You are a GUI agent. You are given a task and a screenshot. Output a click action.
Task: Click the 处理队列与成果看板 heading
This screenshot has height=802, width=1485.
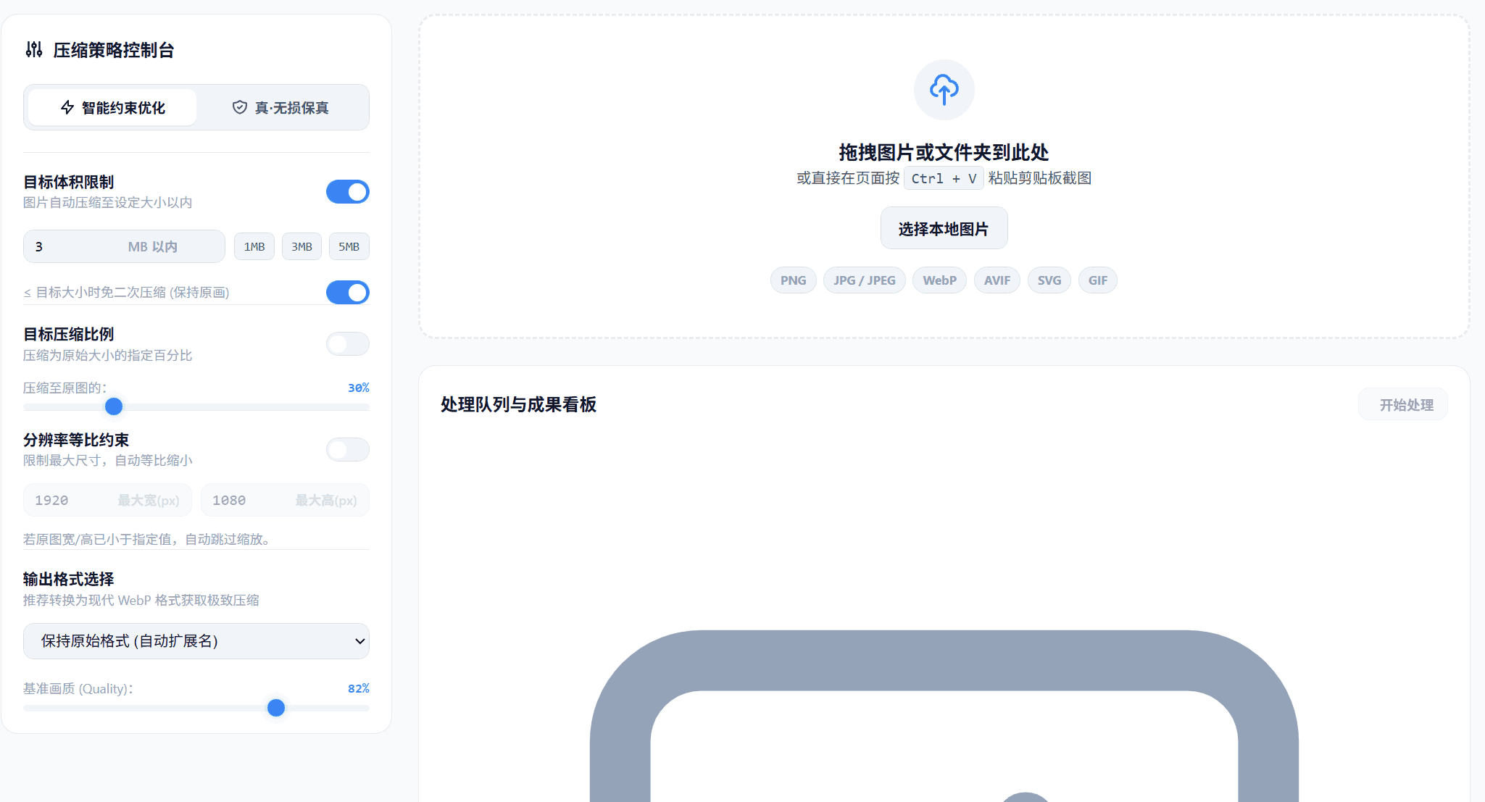(518, 404)
